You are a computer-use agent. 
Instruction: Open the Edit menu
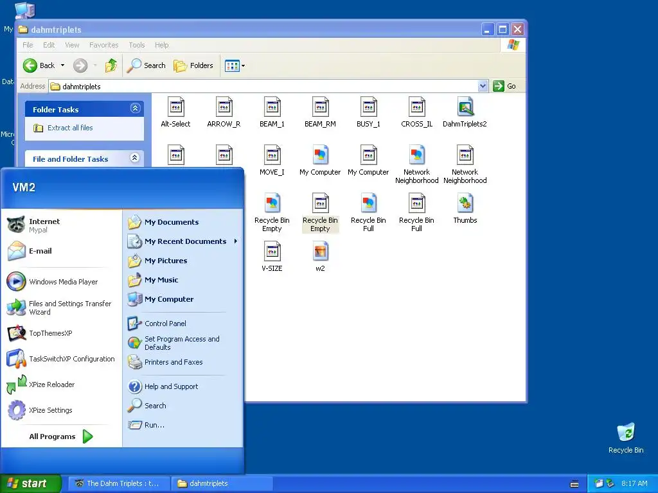coord(49,45)
